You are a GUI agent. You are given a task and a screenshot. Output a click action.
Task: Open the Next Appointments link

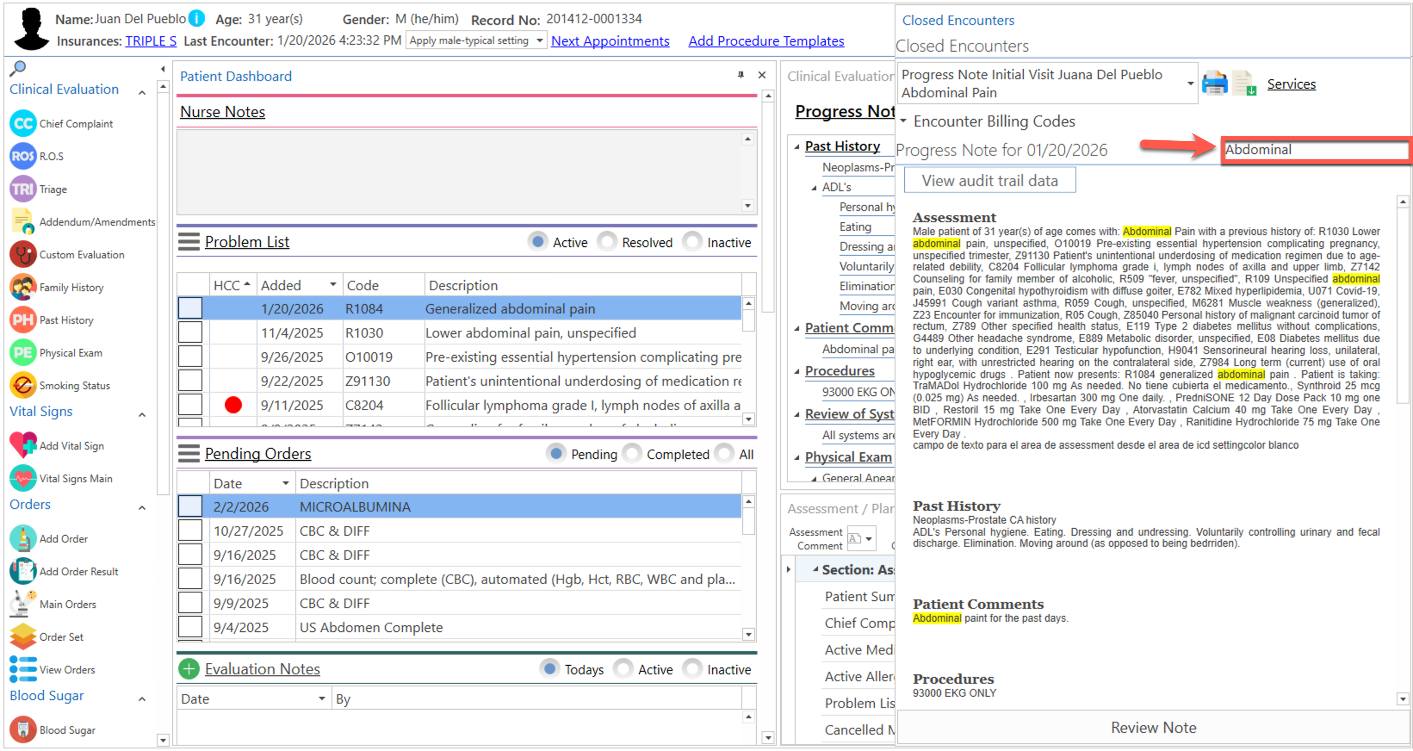point(610,41)
